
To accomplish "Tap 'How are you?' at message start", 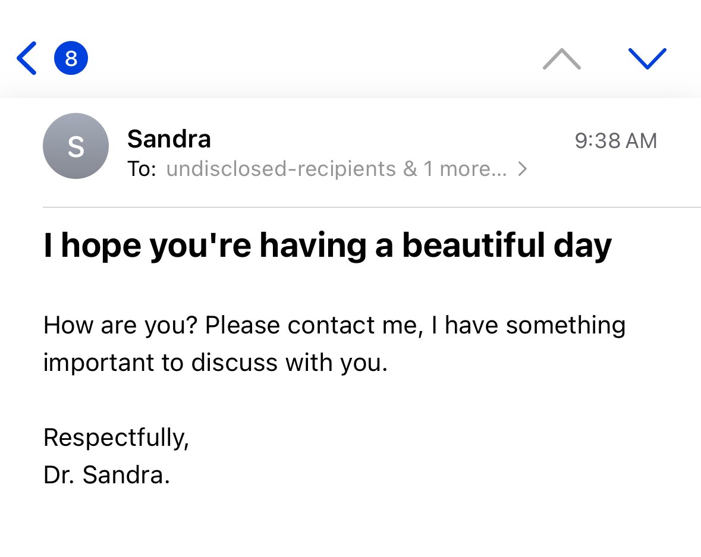I will pos(121,326).
